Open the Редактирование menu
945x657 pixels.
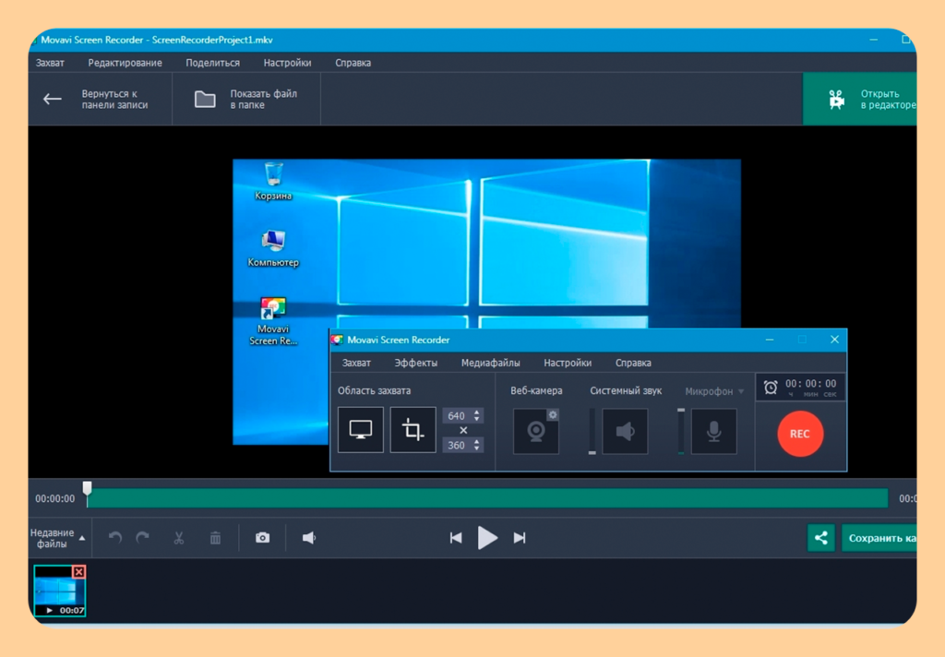click(125, 63)
